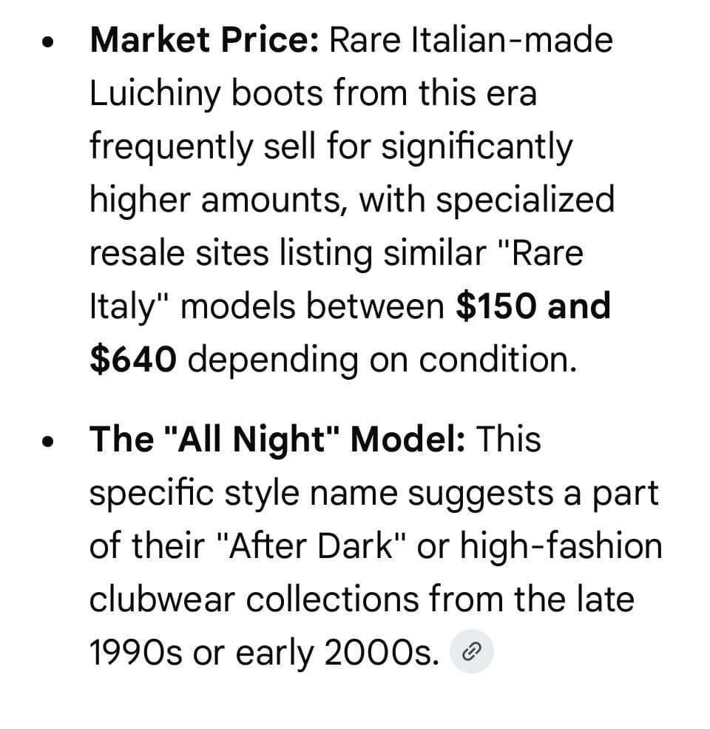Click the bold "$150 and" price text

(533, 306)
